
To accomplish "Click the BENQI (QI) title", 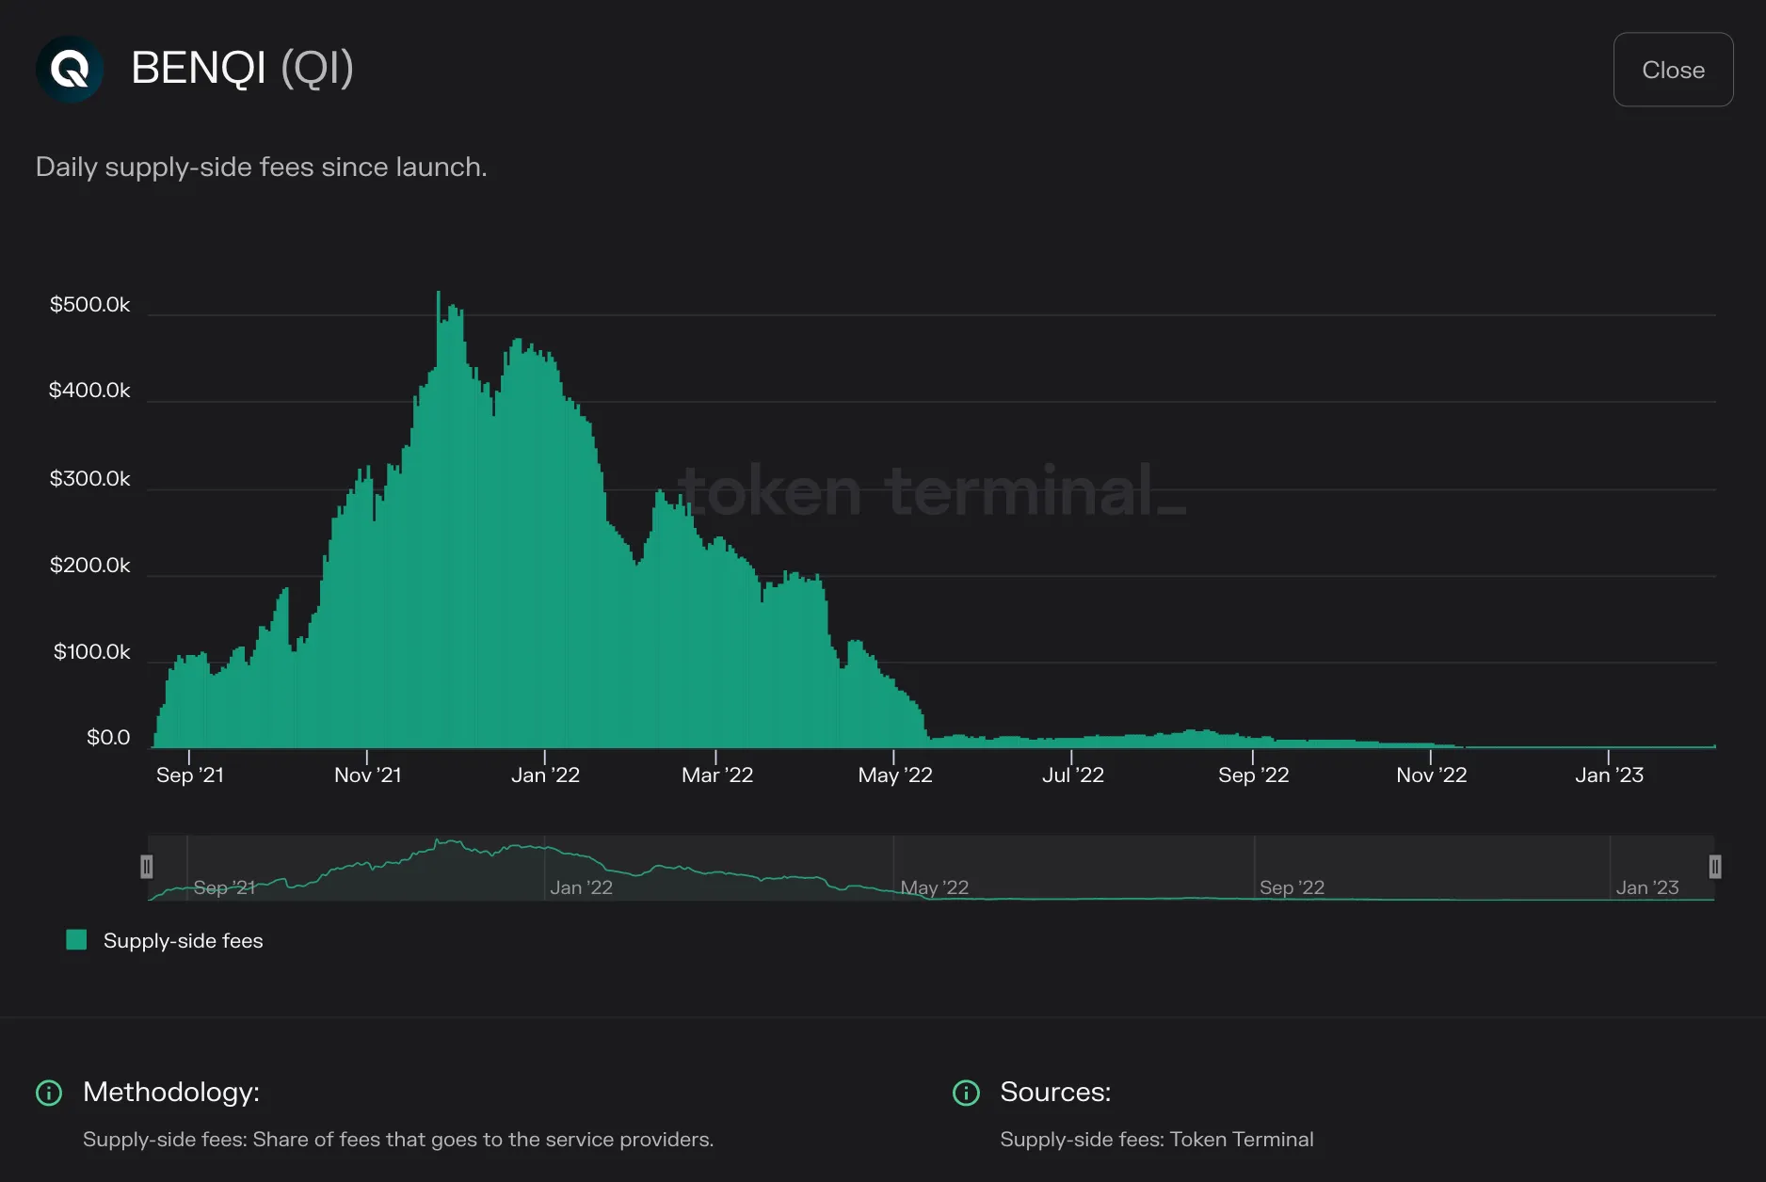I will point(242,68).
